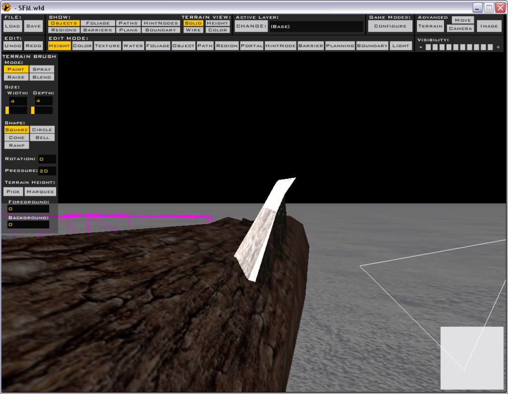Show Paths in the viewport

tap(128, 23)
